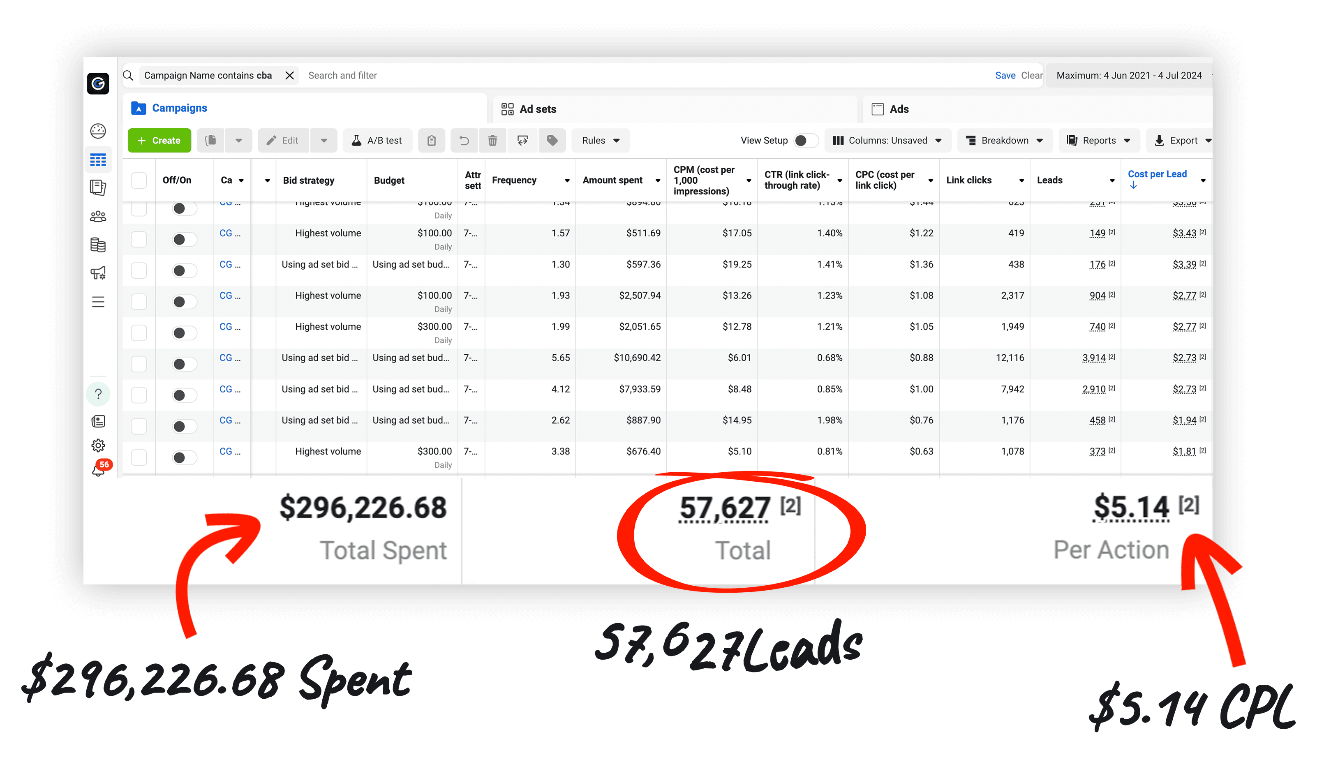This screenshot has height=769, width=1331.
Task: Open the Audiences people icon
Action: pyautogui.click(x=98, y=217)
